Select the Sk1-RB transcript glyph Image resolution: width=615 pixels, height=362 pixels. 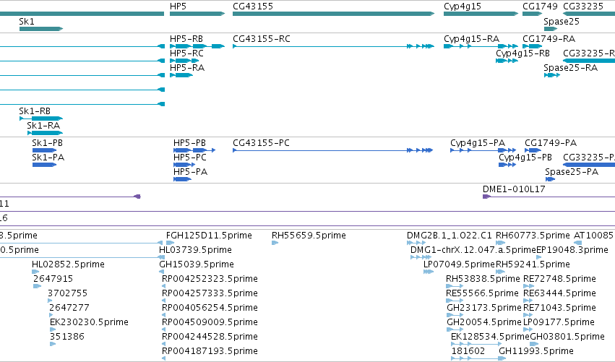coord(41,118)
